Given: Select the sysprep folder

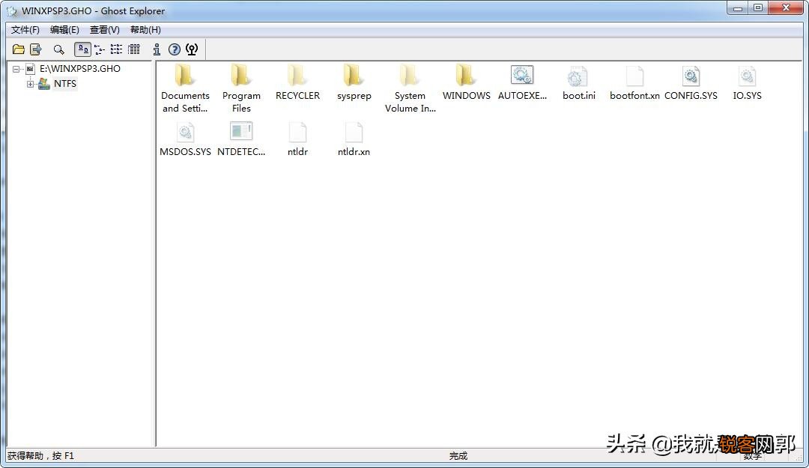Looking at the screenshot, I should tap(354, 82).
